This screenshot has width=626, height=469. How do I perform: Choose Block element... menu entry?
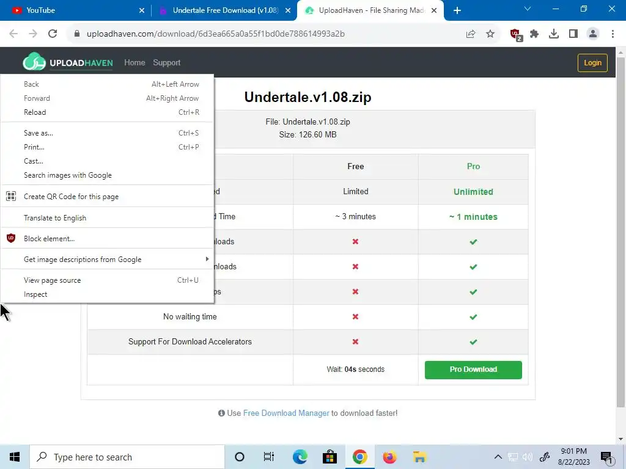tap(107, 239)
